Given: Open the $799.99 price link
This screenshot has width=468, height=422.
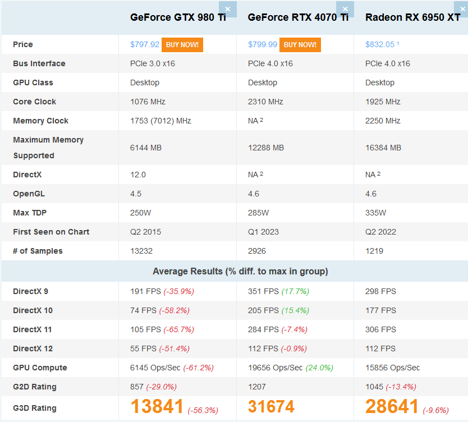Looking at the screenshot, I should pyautogui.click(x=263, y=44).
